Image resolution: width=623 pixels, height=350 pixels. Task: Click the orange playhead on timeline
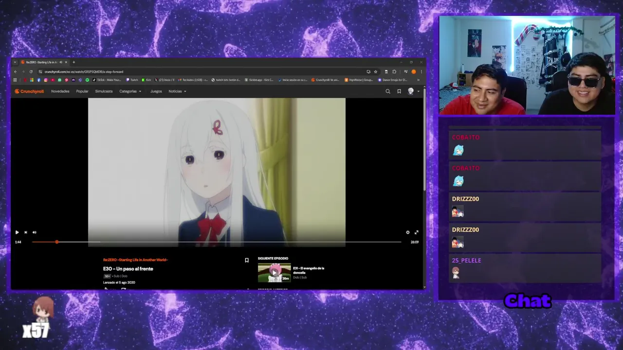point(57,242)
